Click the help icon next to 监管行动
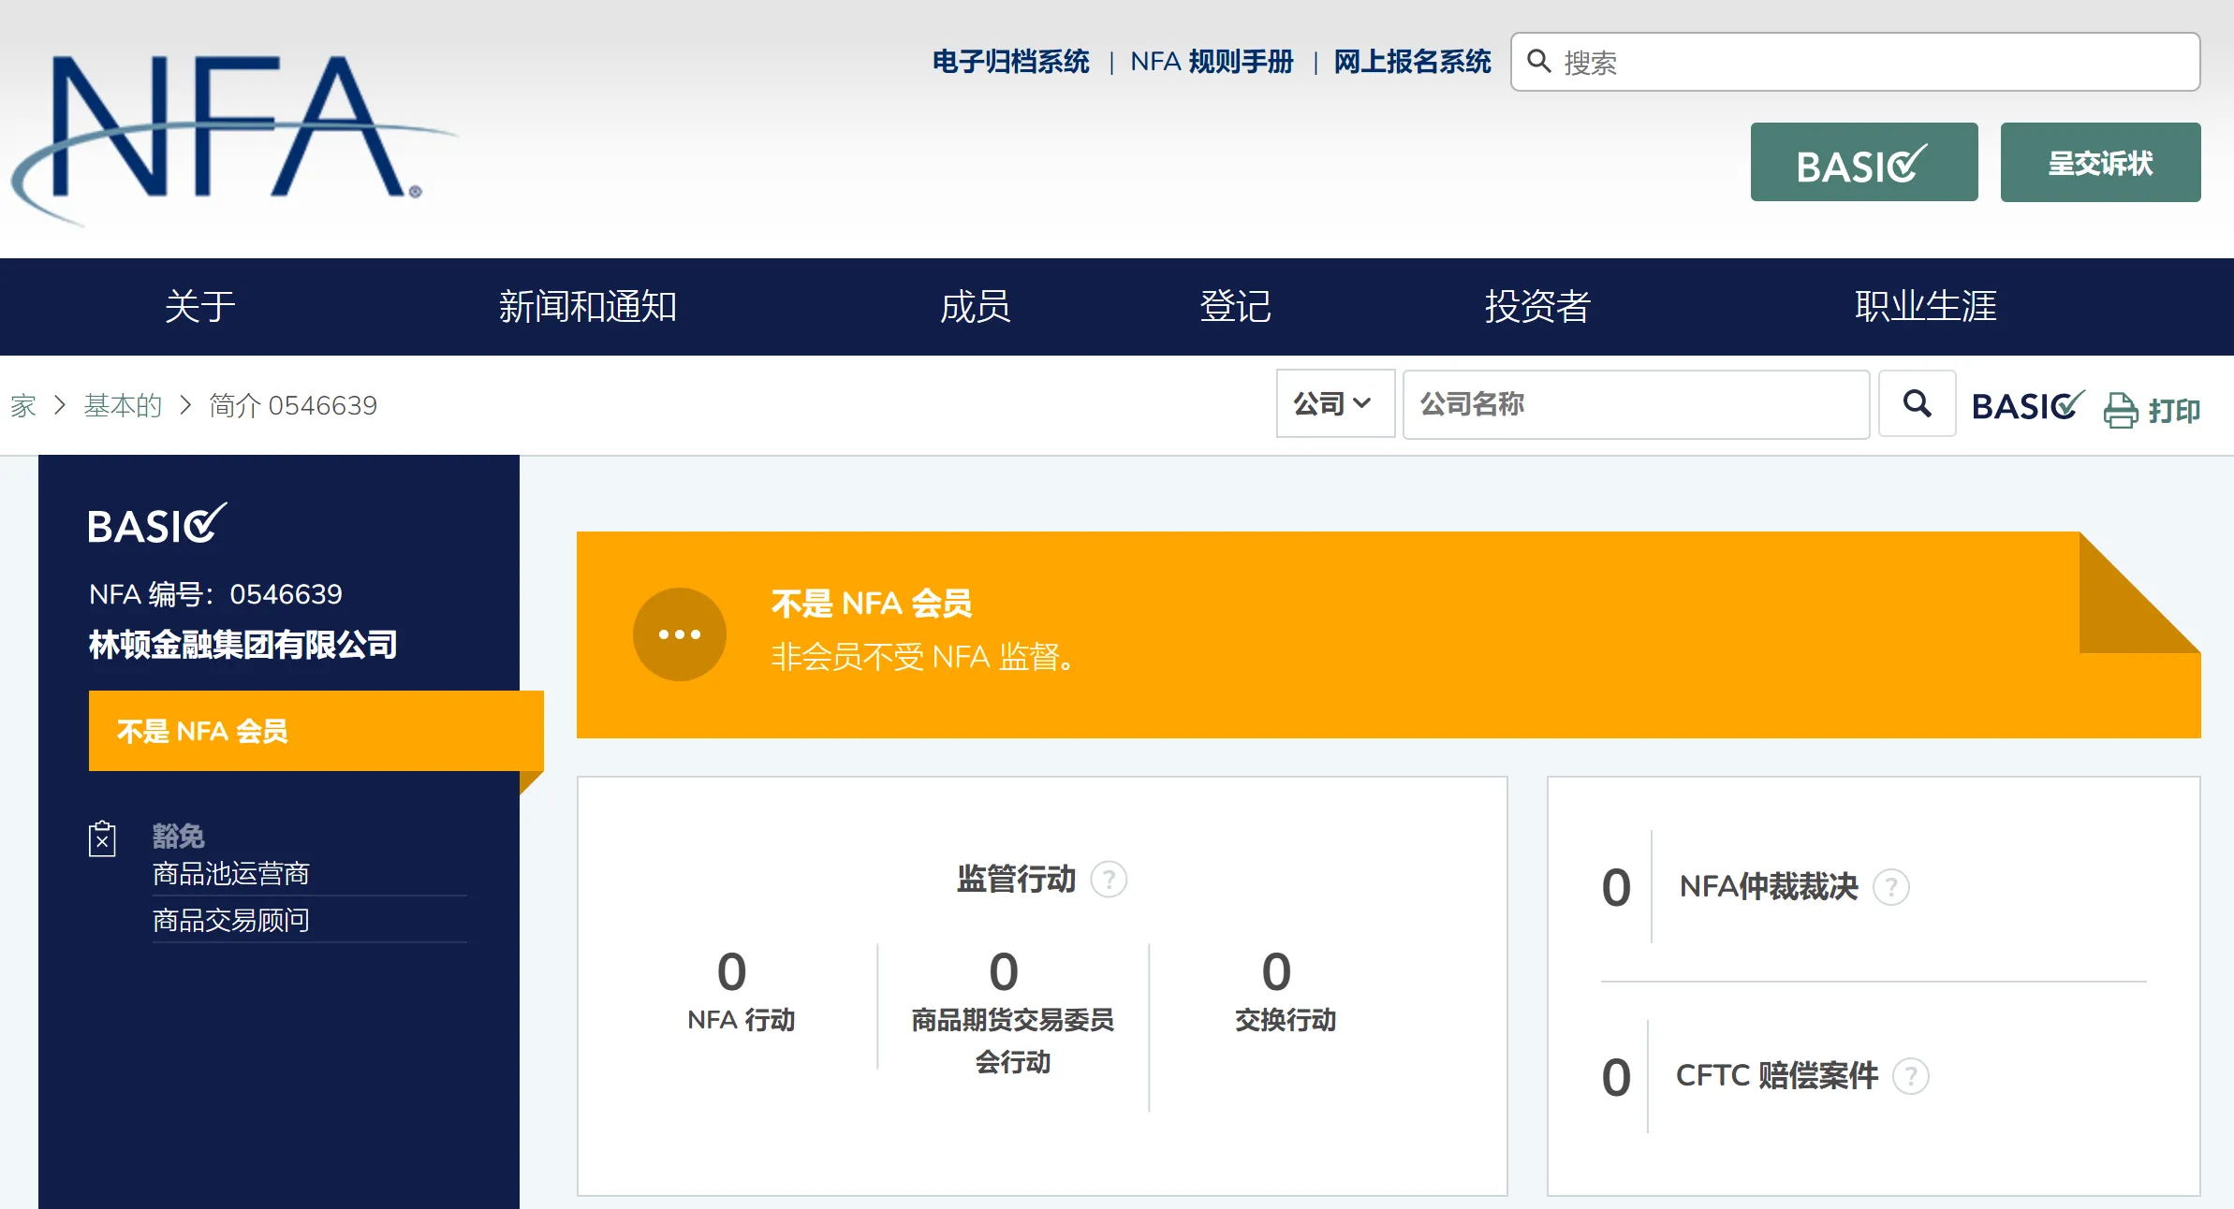2234x1209 pixels. [x=1110, y=879]
